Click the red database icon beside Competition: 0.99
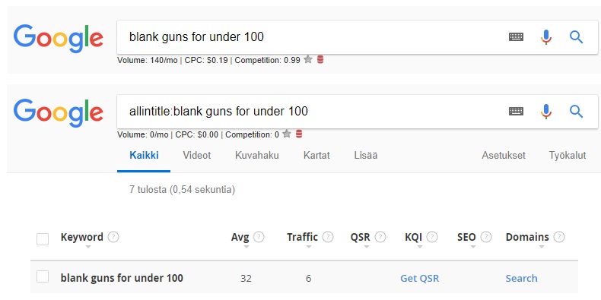Viewport: 601px width, 300px height. click(x=320, y=59)
